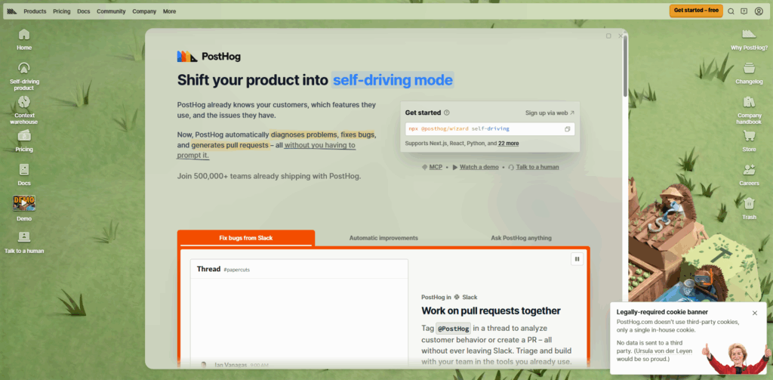Open the Docs menu item
The height and width of the screenshot is (380, 773).
click(x=84, y=11)
